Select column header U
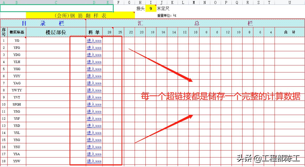The width and height of the screenshot is (305, 167). click(290, 2)
